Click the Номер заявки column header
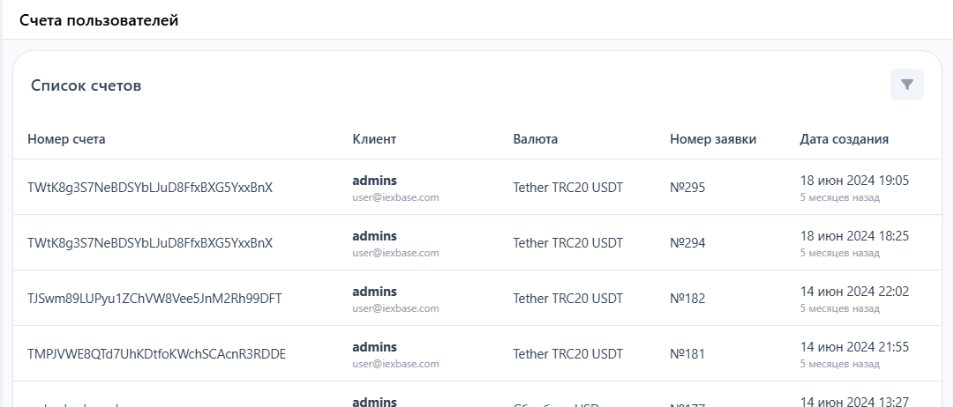Viewport: 954px width, 407px height. point(713,139)
